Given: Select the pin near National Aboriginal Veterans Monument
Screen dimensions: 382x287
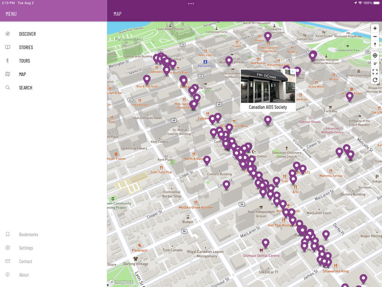Looking at the screenshot, I should coord(313,56).
